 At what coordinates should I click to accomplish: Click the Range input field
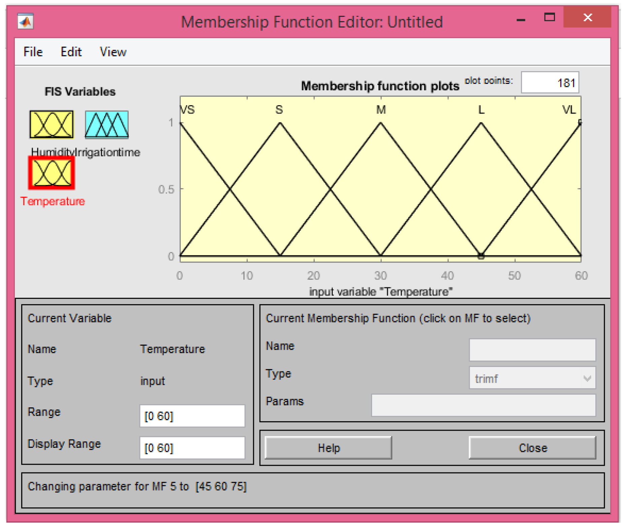pos(192,416)
